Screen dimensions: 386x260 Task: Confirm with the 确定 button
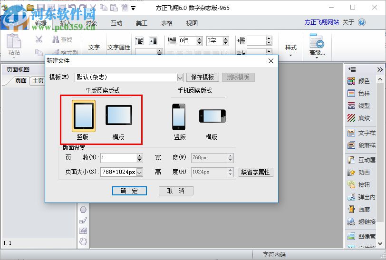click(129, 191)
